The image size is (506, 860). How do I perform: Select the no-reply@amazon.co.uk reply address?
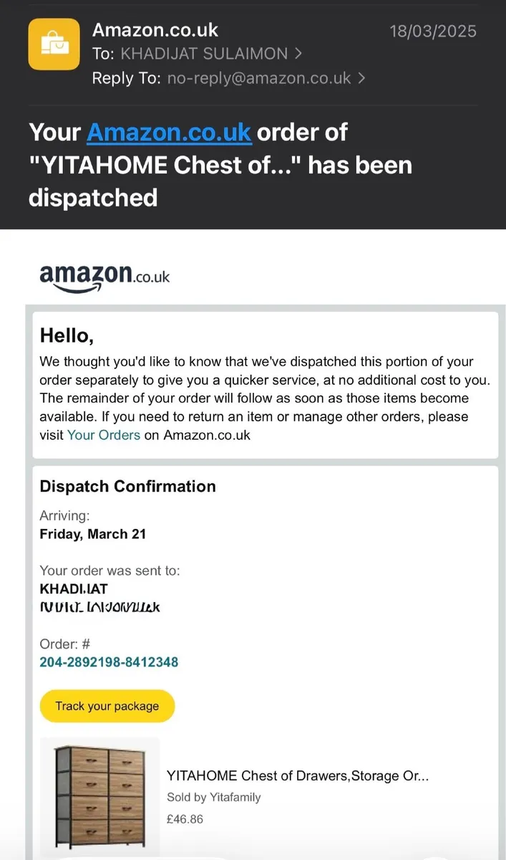pyautogui.click(x=259, y=78)
